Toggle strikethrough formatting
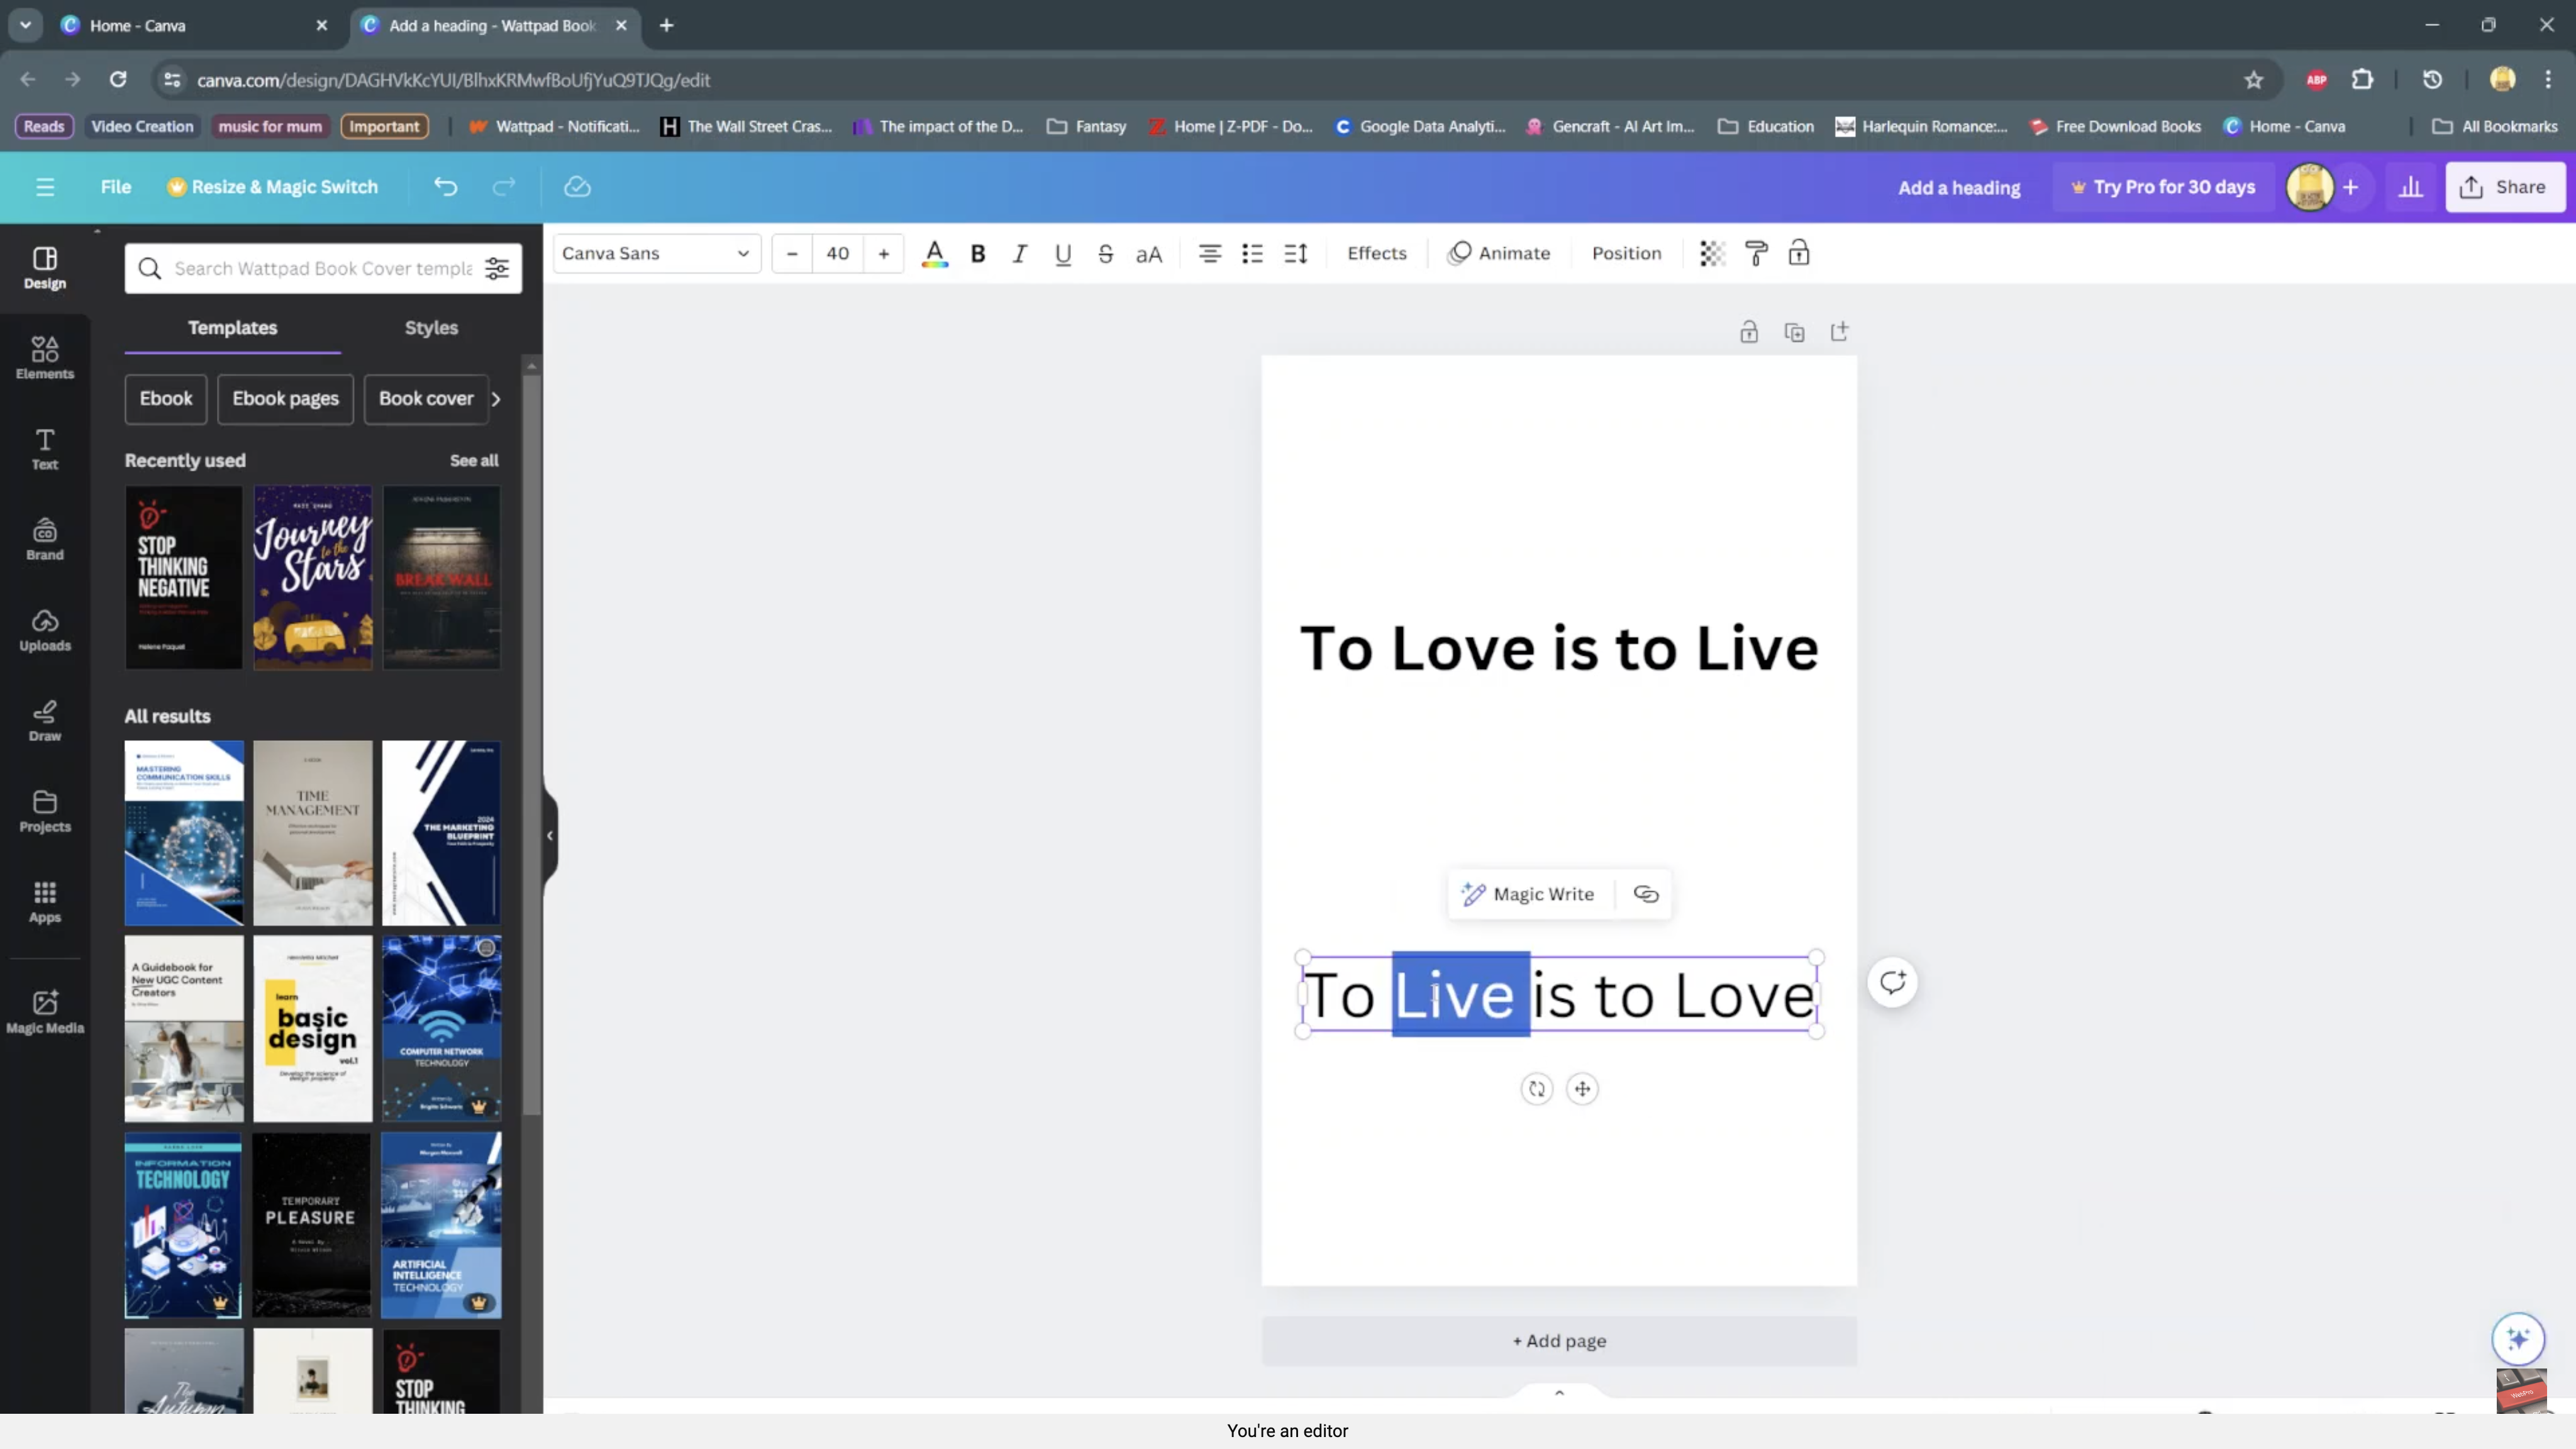The width and height of the screenshot is (2576, 1449). (x=1105, y=254)
